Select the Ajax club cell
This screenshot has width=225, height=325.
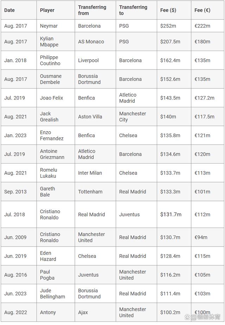tap(84, 312)
